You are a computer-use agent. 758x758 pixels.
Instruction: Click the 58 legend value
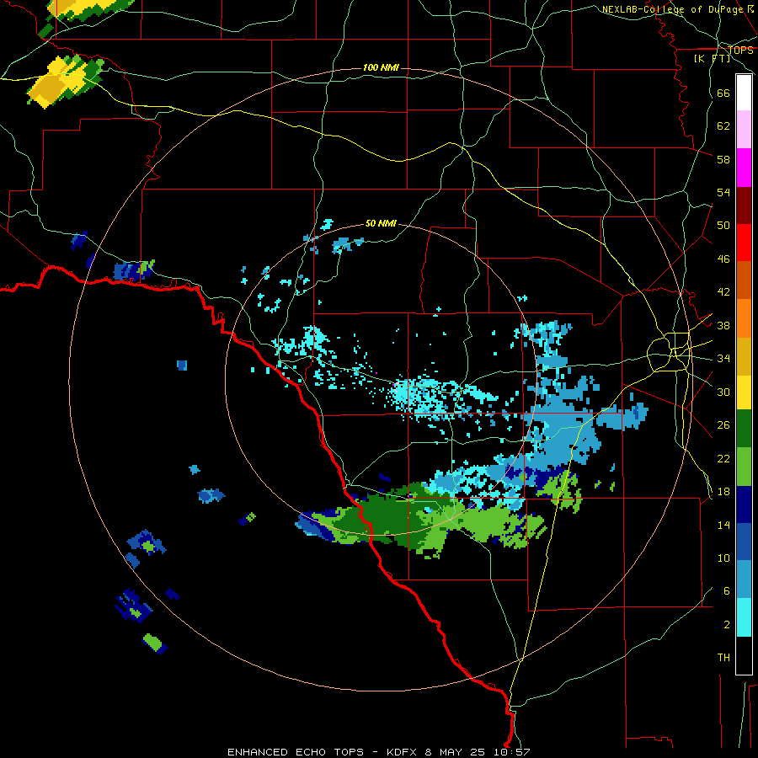723,159
